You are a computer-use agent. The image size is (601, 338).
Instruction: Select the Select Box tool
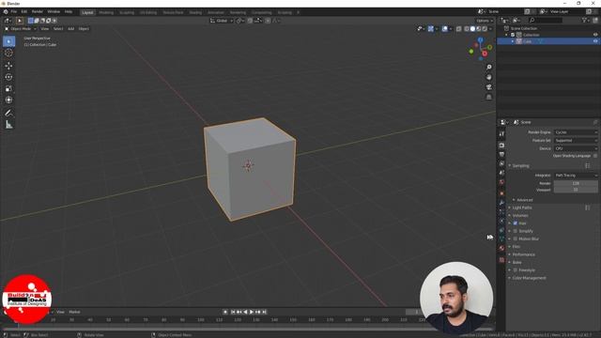point(8,41)
